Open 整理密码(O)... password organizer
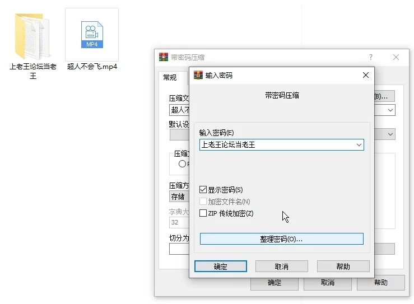This screenshot has height=304, width=414. pos(281,239)
